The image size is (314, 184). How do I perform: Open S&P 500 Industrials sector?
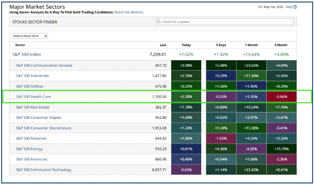[x=32, y=76]
